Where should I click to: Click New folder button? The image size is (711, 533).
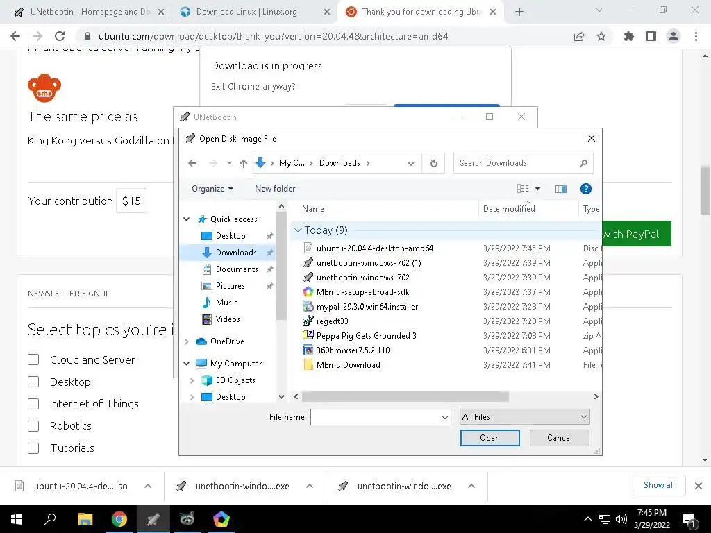[275, 189]
